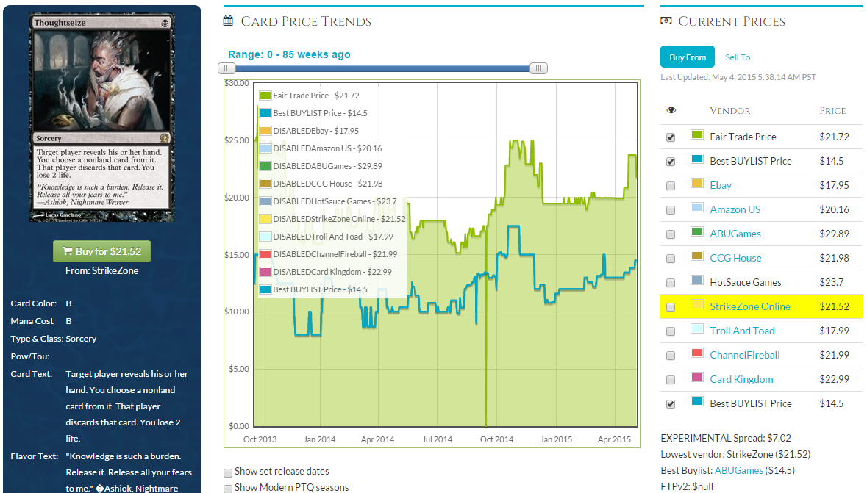The width and height of the screenshot is (867, 493).
Task: Click the range slider track between handles
Action: point(382,68)
